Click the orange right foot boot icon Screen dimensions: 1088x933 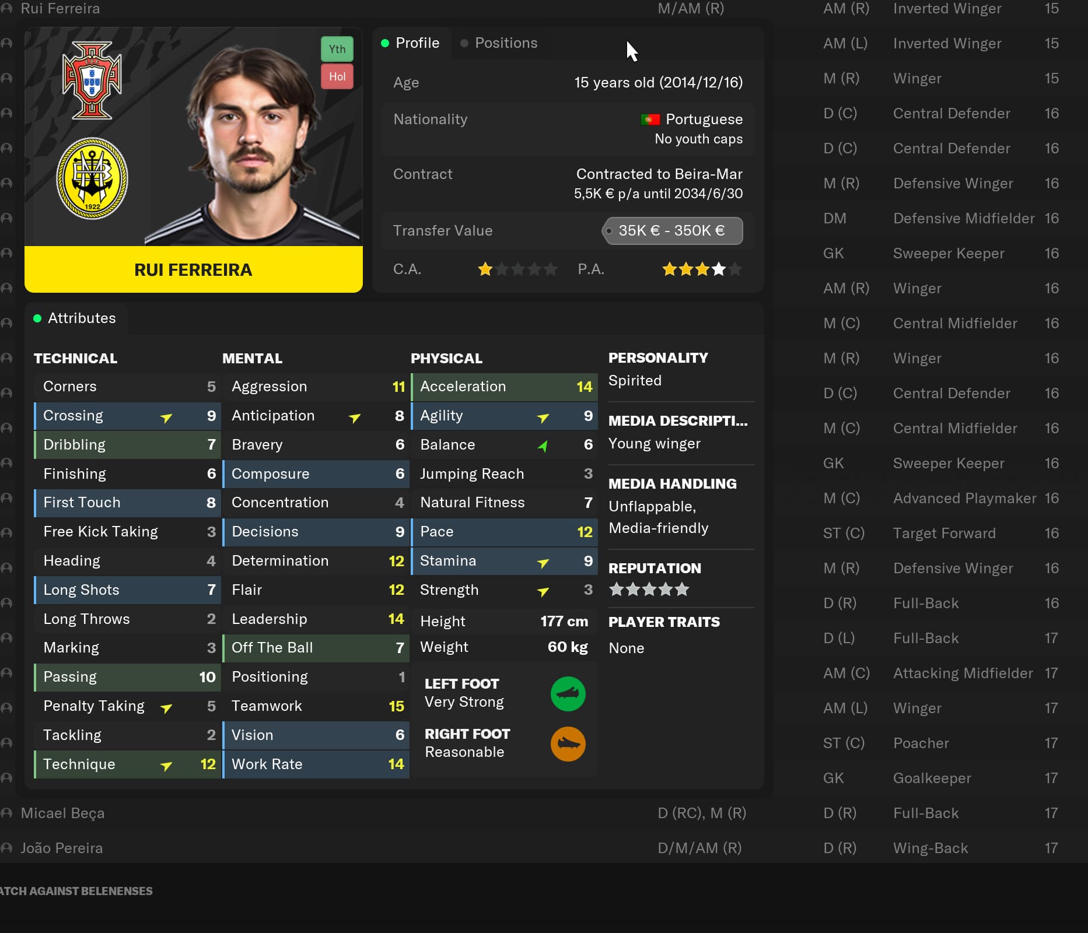point(568,744)
